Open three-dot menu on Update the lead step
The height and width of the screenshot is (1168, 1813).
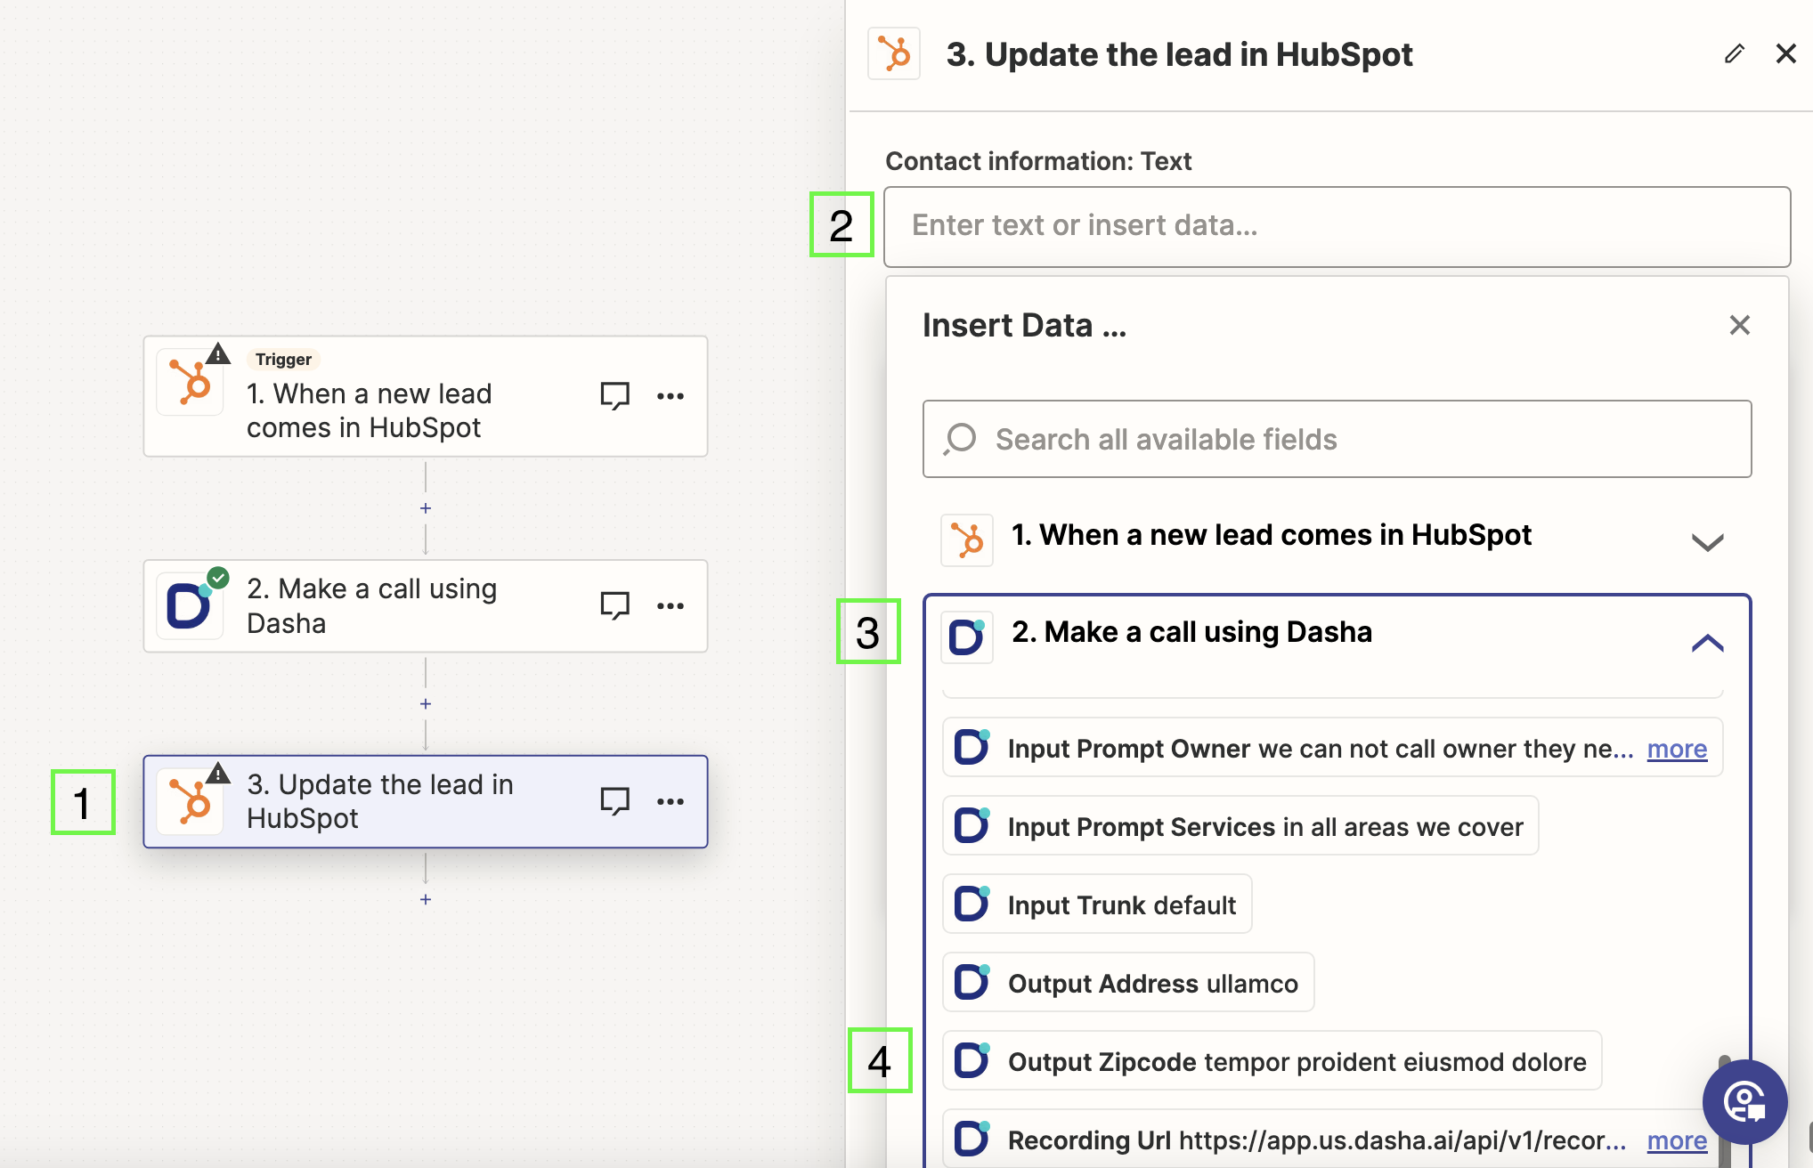coord(670,801)
